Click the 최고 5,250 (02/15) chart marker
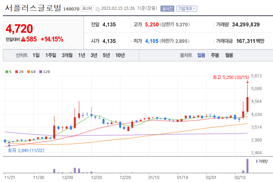This screenshot has height=182, width=273. click(x=231, y=77)
